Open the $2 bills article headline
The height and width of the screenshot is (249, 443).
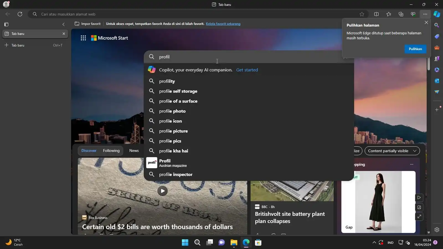157,227
